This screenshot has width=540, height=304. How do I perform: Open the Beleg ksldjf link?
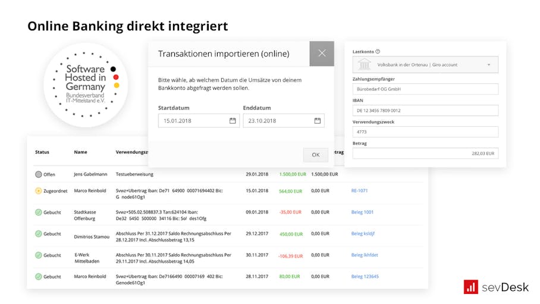pos(363,233)
